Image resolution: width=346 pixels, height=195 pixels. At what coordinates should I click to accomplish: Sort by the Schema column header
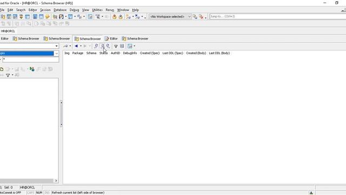pyautogui.click(x=91, y=53)
